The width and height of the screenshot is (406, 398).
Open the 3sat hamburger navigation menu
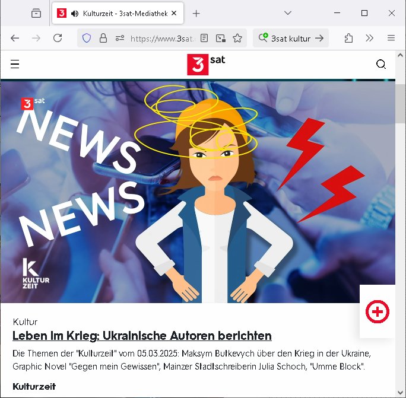click(15, 65)
